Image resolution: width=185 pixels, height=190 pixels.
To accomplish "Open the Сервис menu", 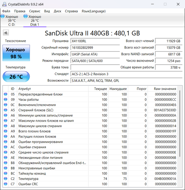I will click(35, 11).
